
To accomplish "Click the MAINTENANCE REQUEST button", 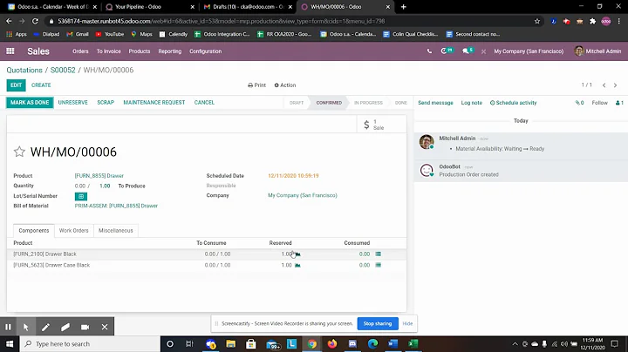I will pos(154,103).
